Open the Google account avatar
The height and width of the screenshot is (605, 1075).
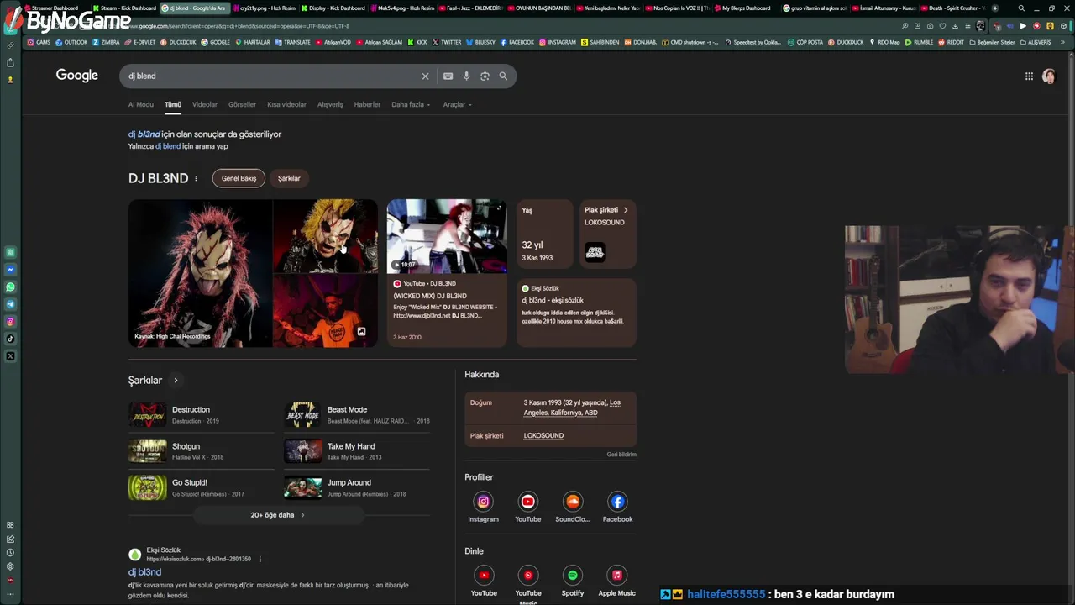point(1049,76)
